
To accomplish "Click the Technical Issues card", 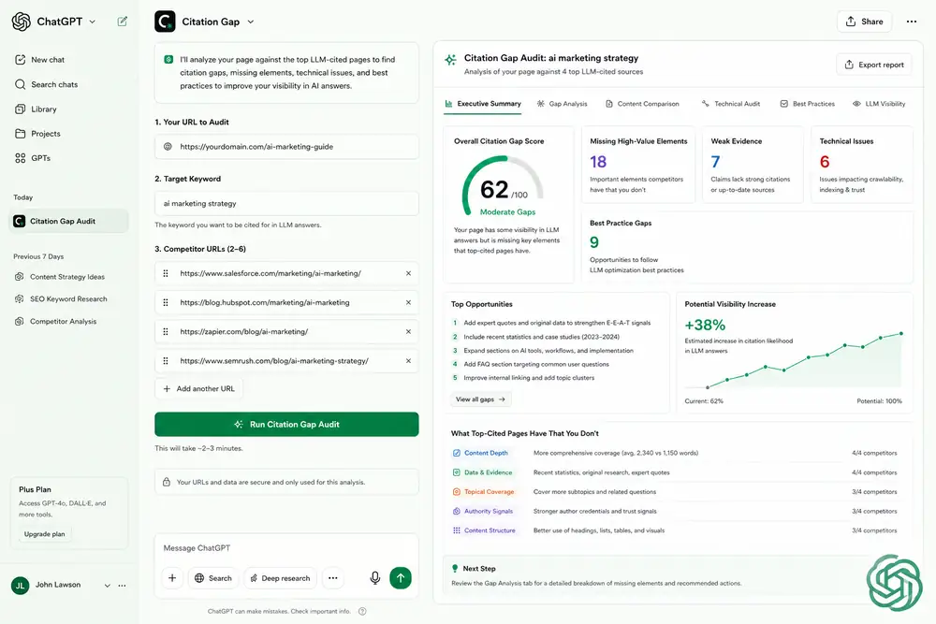I will [862, 165].
